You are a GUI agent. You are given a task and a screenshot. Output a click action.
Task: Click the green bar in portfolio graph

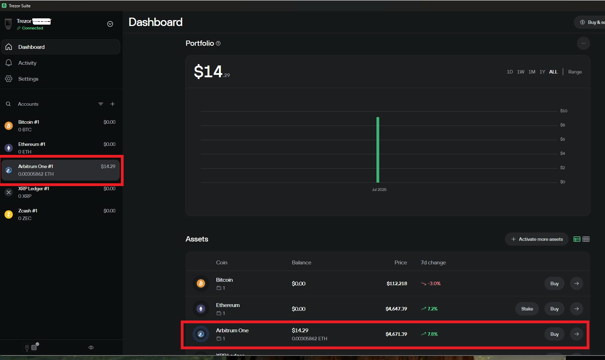(x=378, y=150)
